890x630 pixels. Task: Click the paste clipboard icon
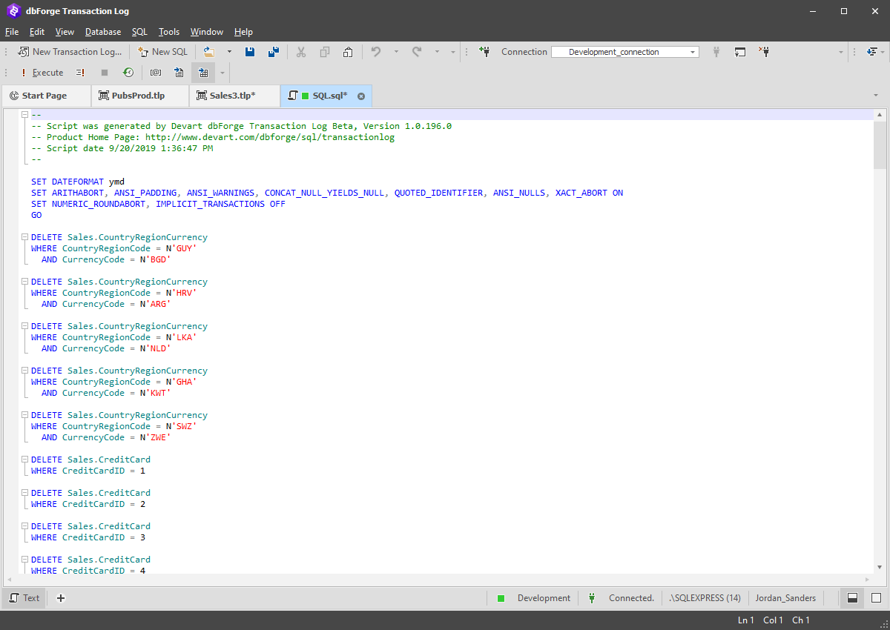pyautogui.click(x=348, y=52)
